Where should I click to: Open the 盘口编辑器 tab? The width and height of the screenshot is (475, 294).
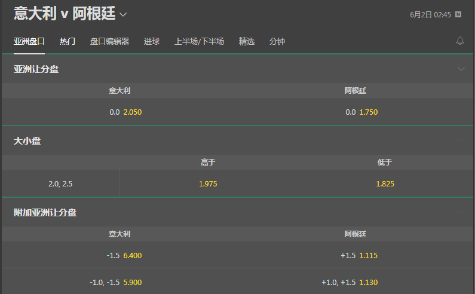click(x=110, y=41)
